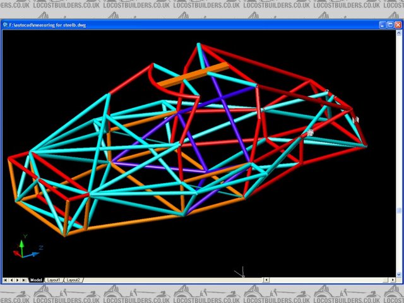
Task: Select the orange crossbar at chassis top
Action: [192, 74]
